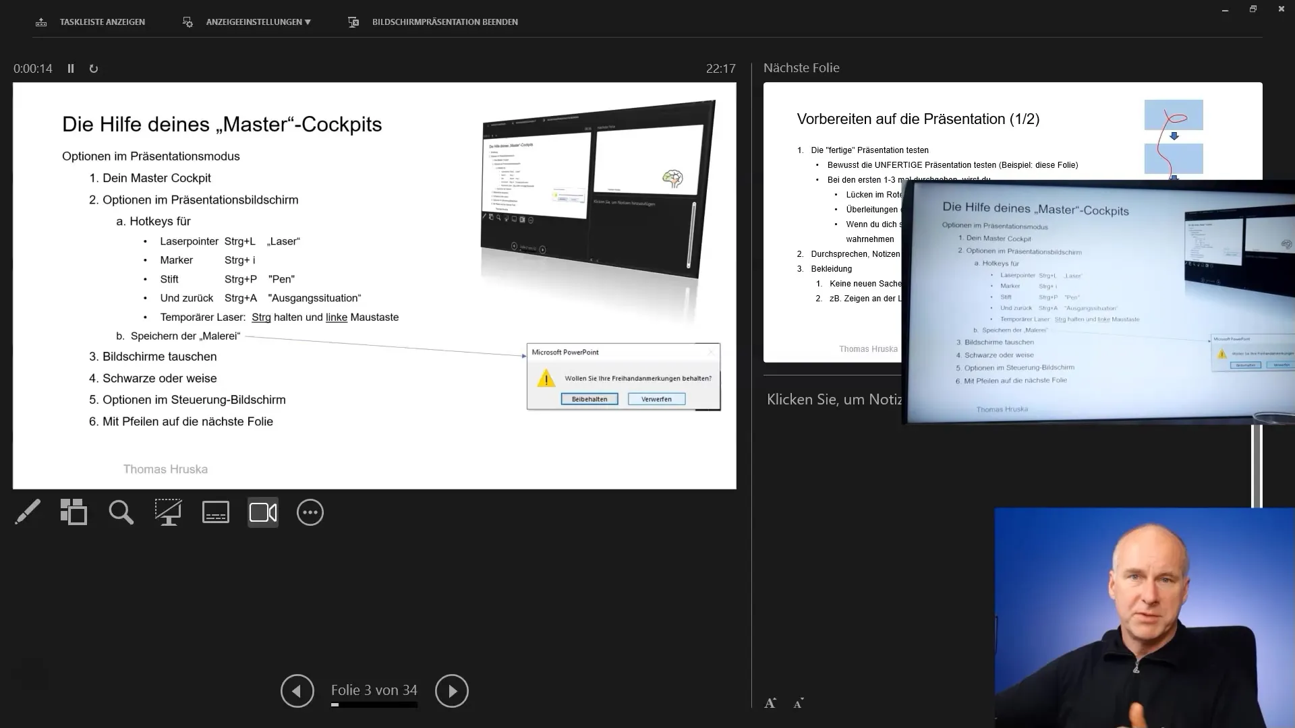The image size is (1295, 728).
Task: Click the Beibehalten button in slide image
Action: point(589,399)
